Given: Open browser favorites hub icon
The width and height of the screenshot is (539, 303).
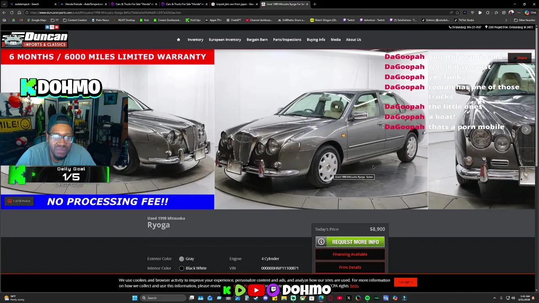Looking at the screenshot, I should coord(496,13).
